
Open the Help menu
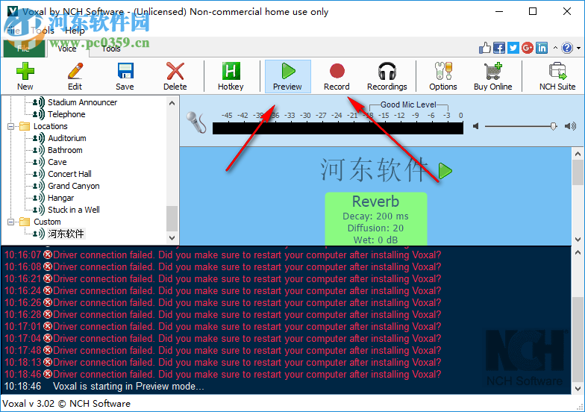[75, 30]
